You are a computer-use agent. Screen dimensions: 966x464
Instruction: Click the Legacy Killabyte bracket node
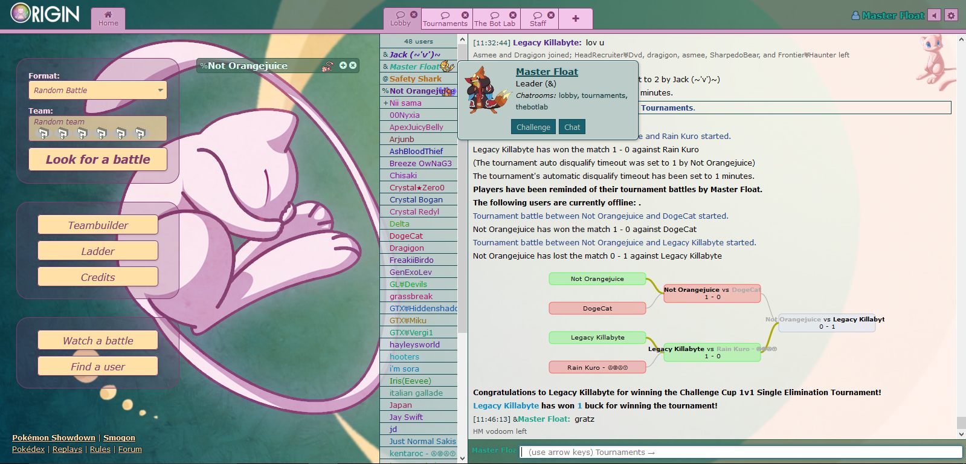[597, 337]
